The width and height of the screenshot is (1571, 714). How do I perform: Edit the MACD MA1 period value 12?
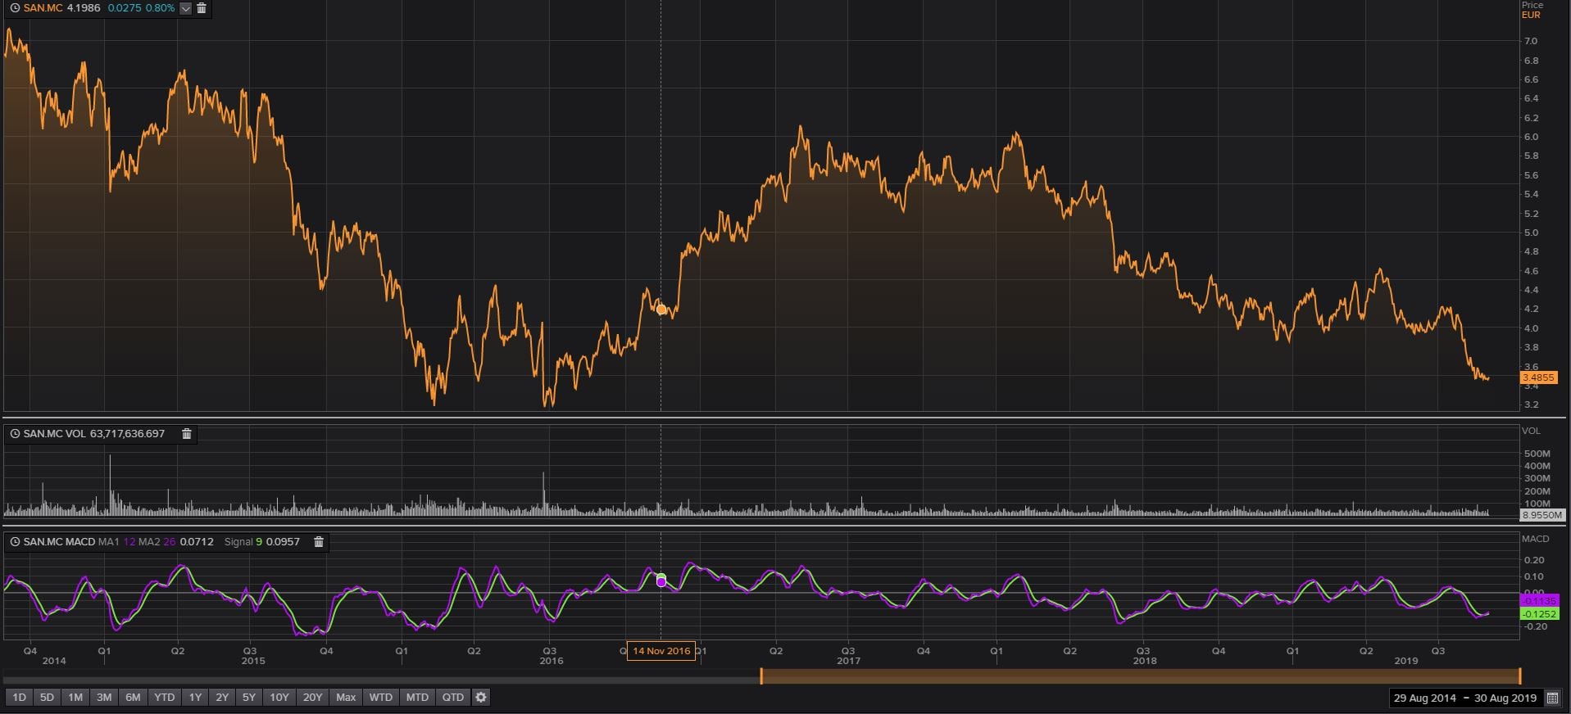click(129, 542)
